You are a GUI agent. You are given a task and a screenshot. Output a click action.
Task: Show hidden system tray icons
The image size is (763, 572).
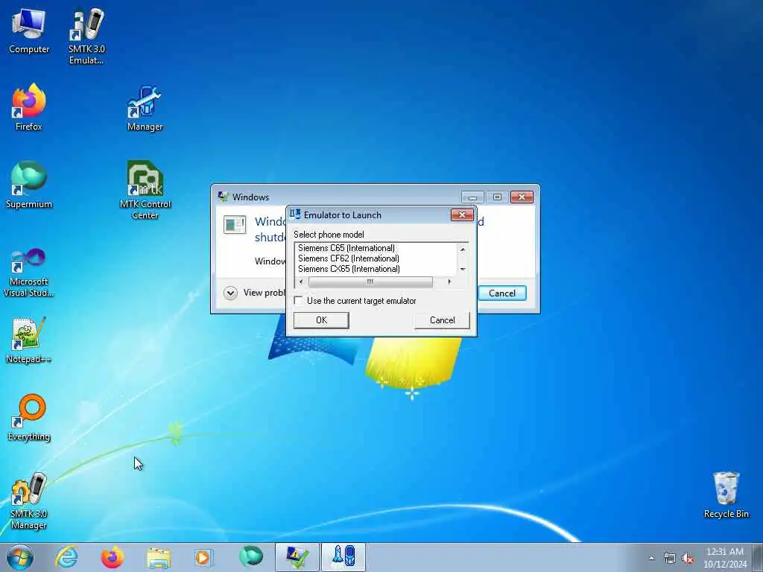click(x=651, y=558)
